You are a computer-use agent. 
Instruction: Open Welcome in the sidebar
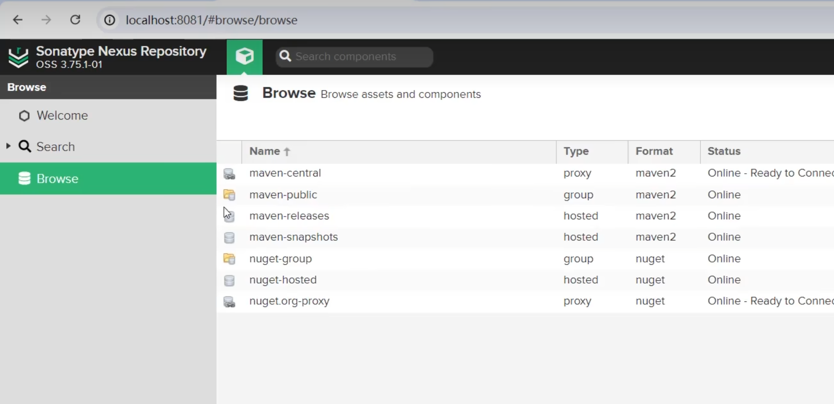point(62,116)
